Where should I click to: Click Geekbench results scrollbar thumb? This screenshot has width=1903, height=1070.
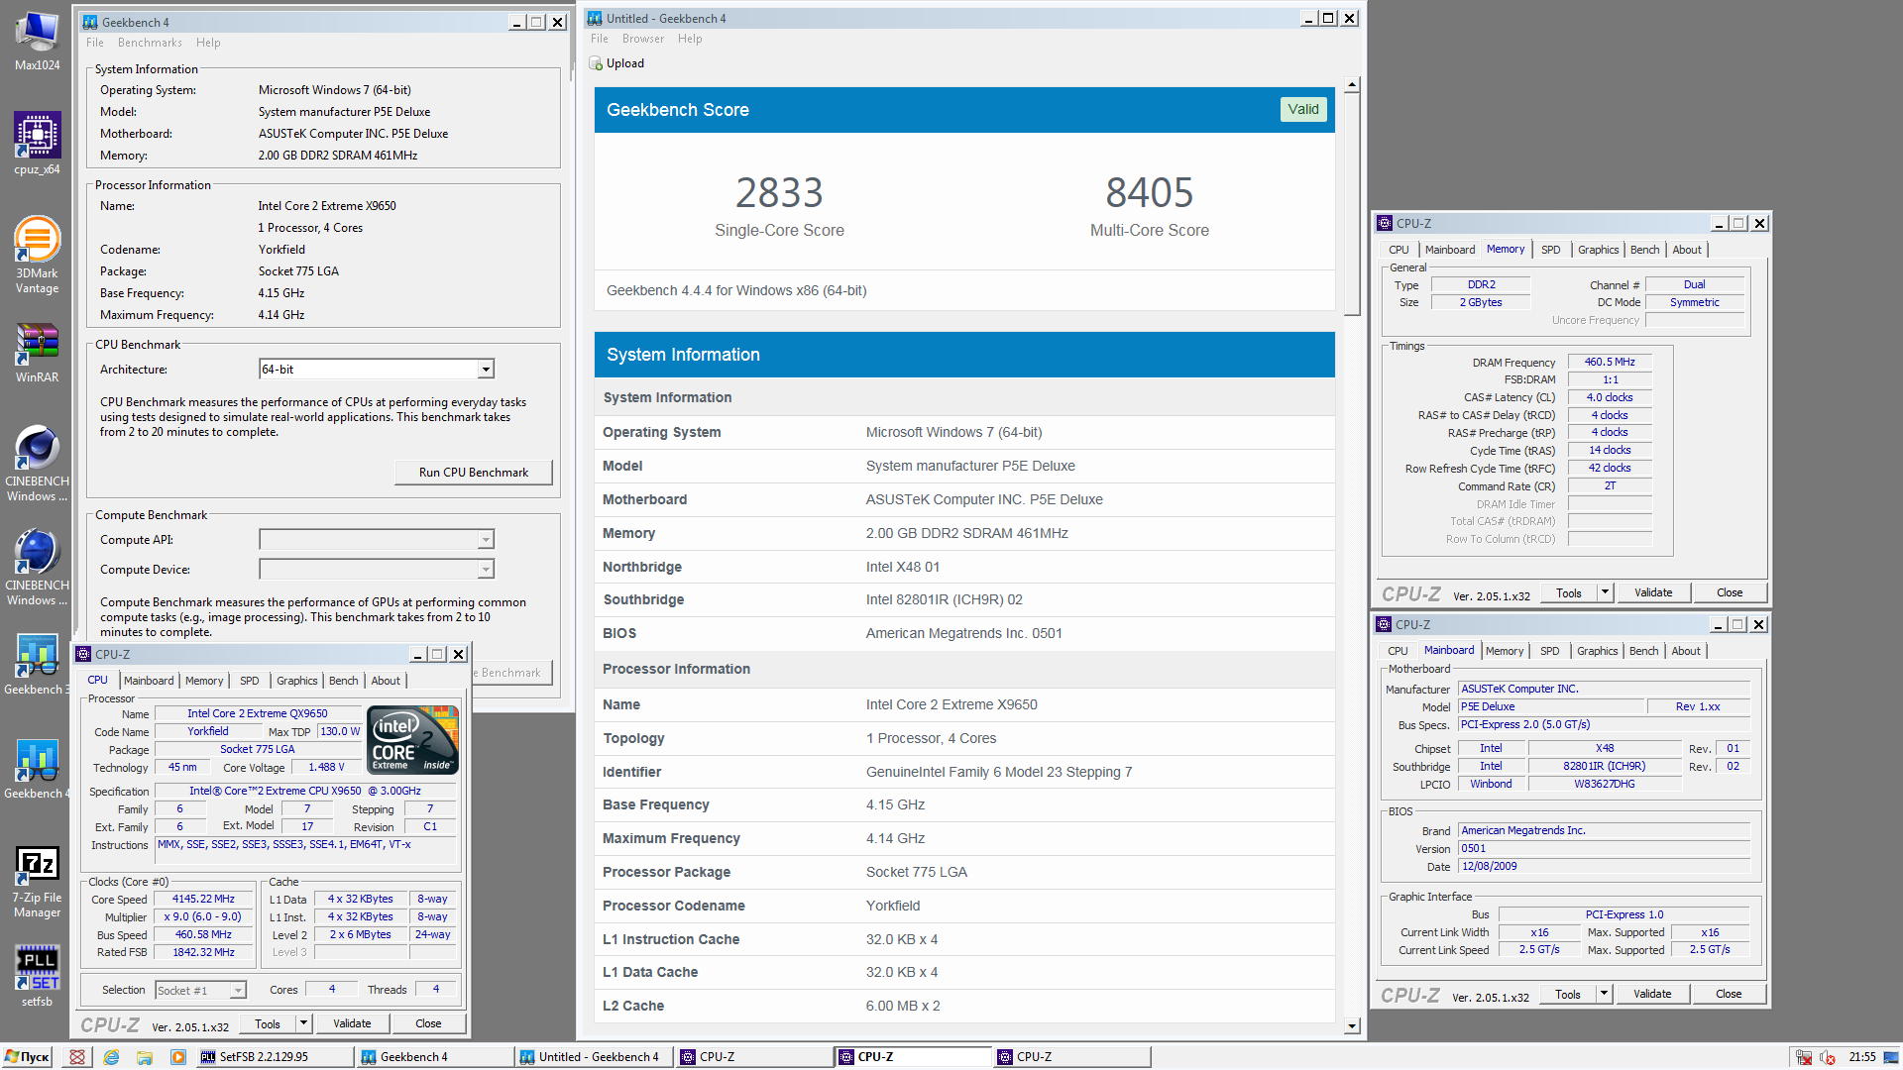[1352, 205]
